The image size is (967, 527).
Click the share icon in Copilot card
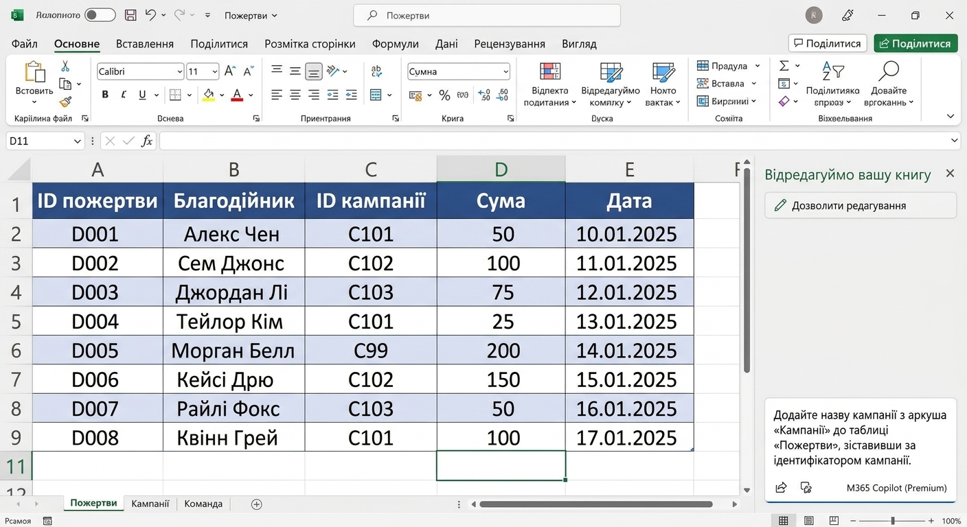click(781, 487)
